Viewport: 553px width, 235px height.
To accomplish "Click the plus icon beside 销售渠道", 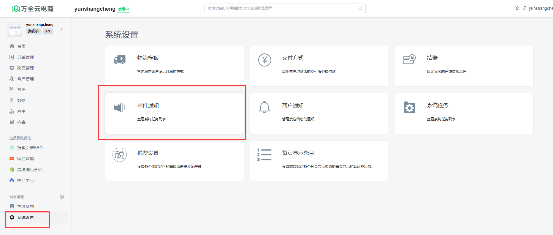I will pos(62,197).
